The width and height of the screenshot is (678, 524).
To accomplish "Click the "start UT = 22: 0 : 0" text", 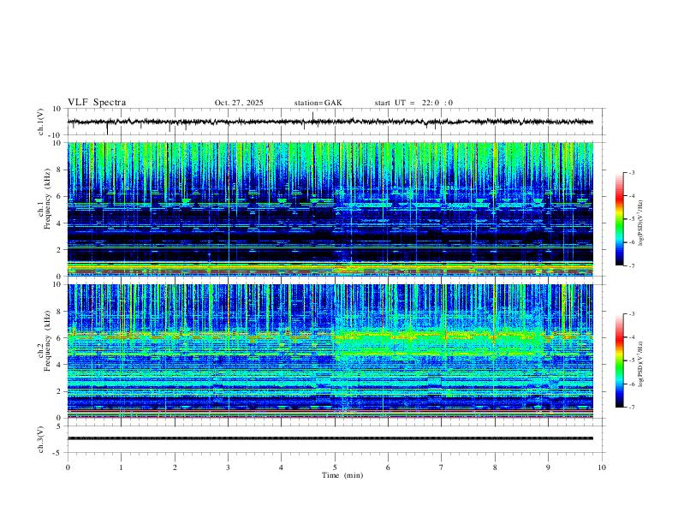I will (413, 103).
